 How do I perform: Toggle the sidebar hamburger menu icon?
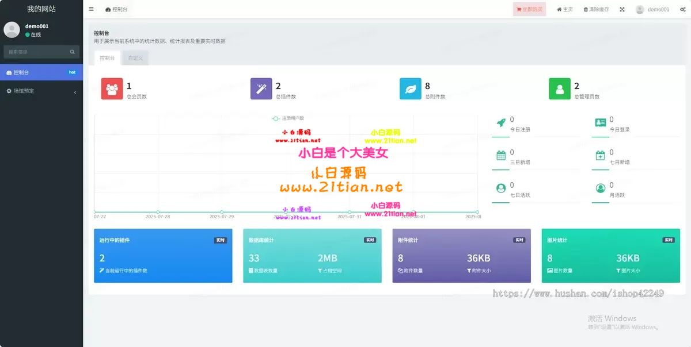[x=92, y=9]
